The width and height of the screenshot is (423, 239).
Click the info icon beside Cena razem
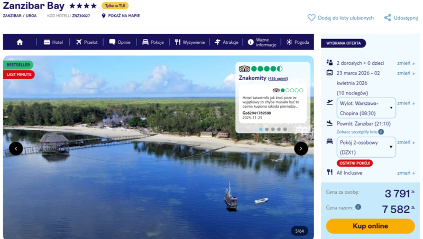pyautogui.click(x=358, y=207)
